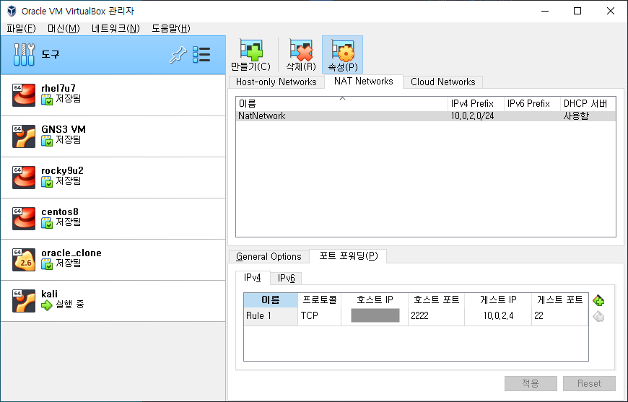Viewport: 628px width, 402px height.
Task: Click the Guest Port (게스트 포트) column header
Action: click(x=559, y=300)
